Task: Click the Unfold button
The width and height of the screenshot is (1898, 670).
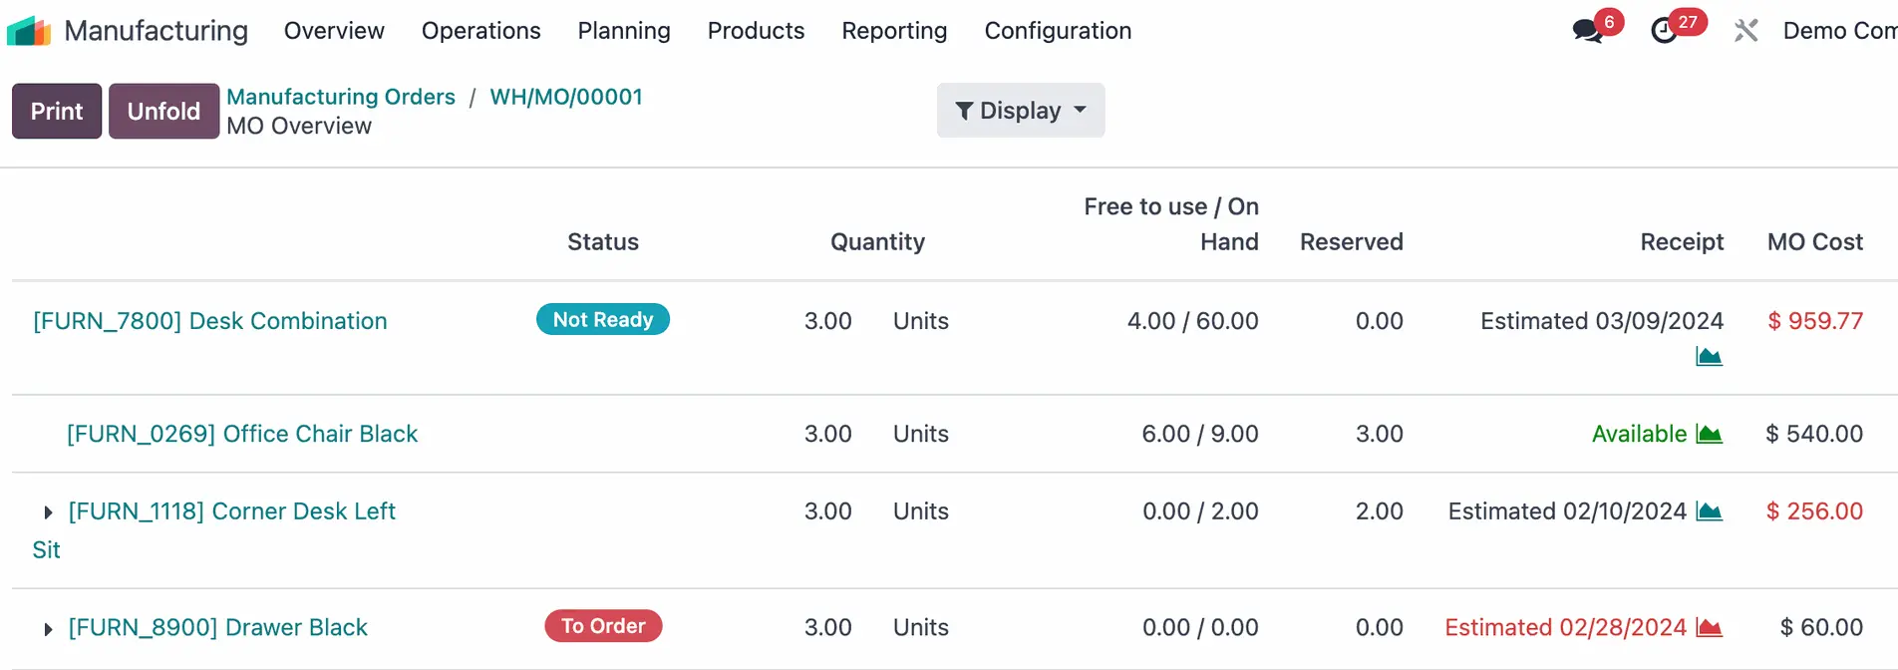Action: [163, 111]
